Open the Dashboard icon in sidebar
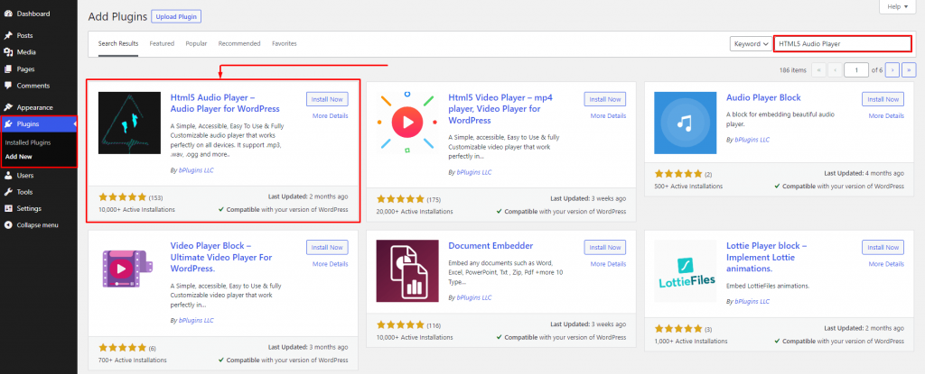The width and height of the screenshot is (925, 374). [x=8, y=14]
